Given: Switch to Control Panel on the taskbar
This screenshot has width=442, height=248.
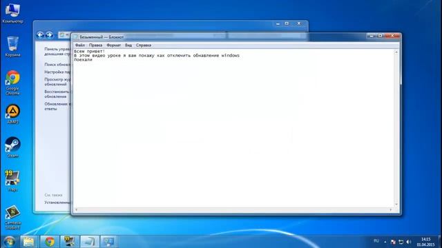Looking at the screenshot, I should tap(109, 242).
